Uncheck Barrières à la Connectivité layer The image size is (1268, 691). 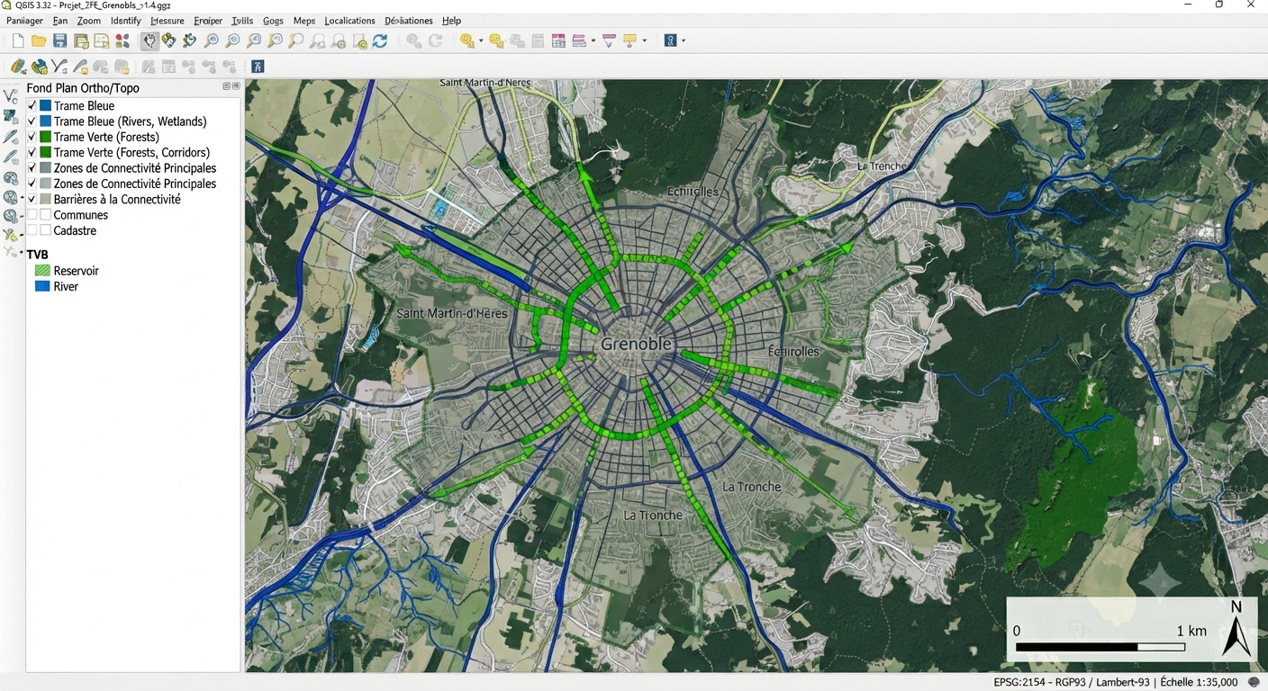[32, 200]
